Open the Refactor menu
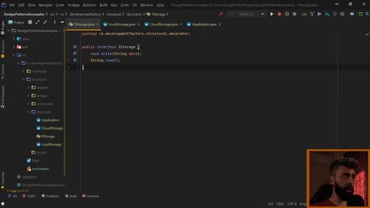 90,5
